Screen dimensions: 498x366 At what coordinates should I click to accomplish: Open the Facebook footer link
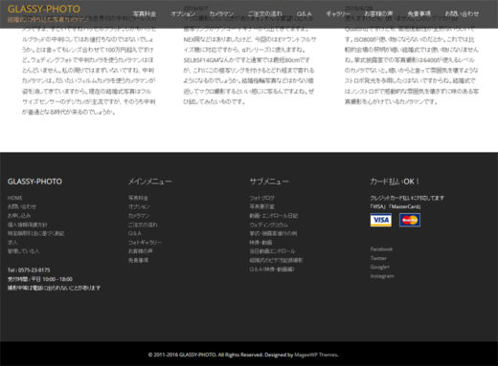(x=381, y=249)
